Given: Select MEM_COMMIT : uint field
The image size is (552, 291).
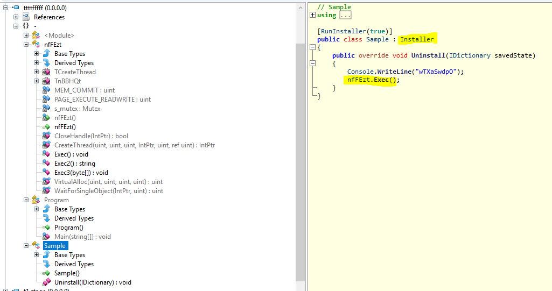Looking at the screenshot, I should [85, 90].
